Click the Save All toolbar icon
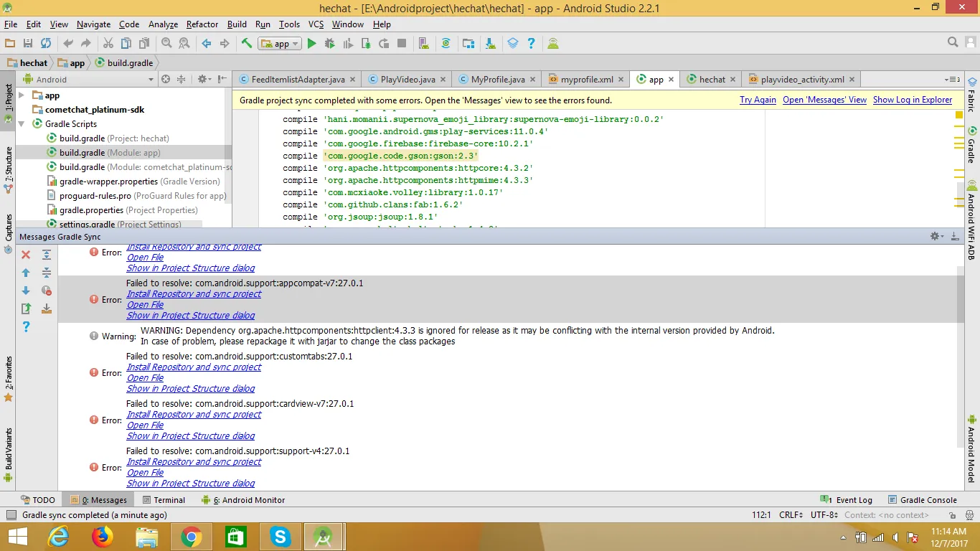The height and width of the screenshot is (551, 980). click(28, 44)
